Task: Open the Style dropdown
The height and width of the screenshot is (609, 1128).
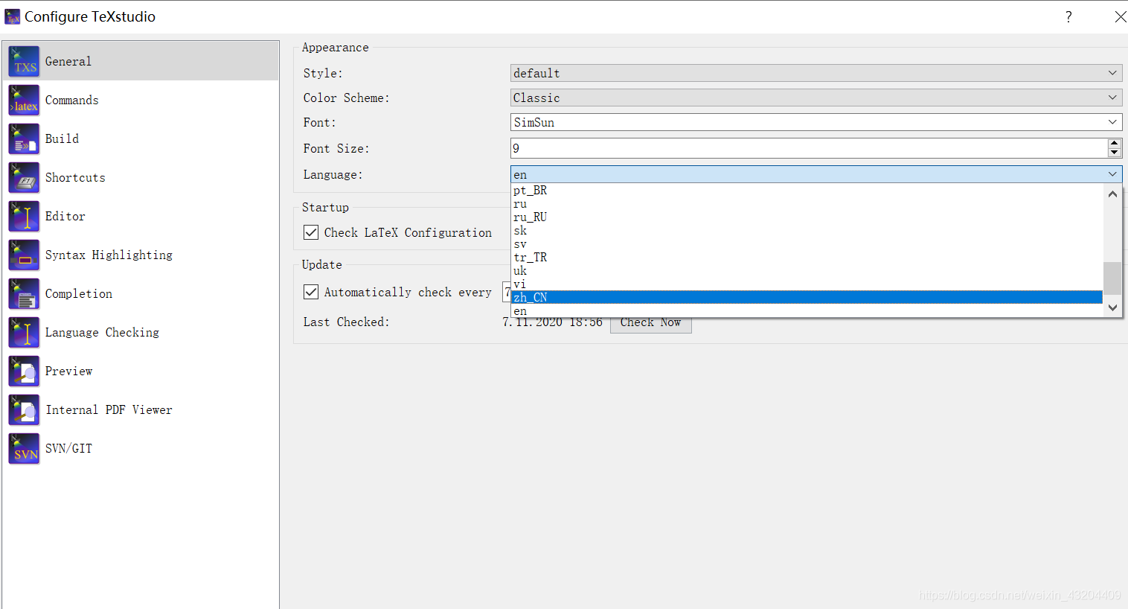Action: click(816, 73)
